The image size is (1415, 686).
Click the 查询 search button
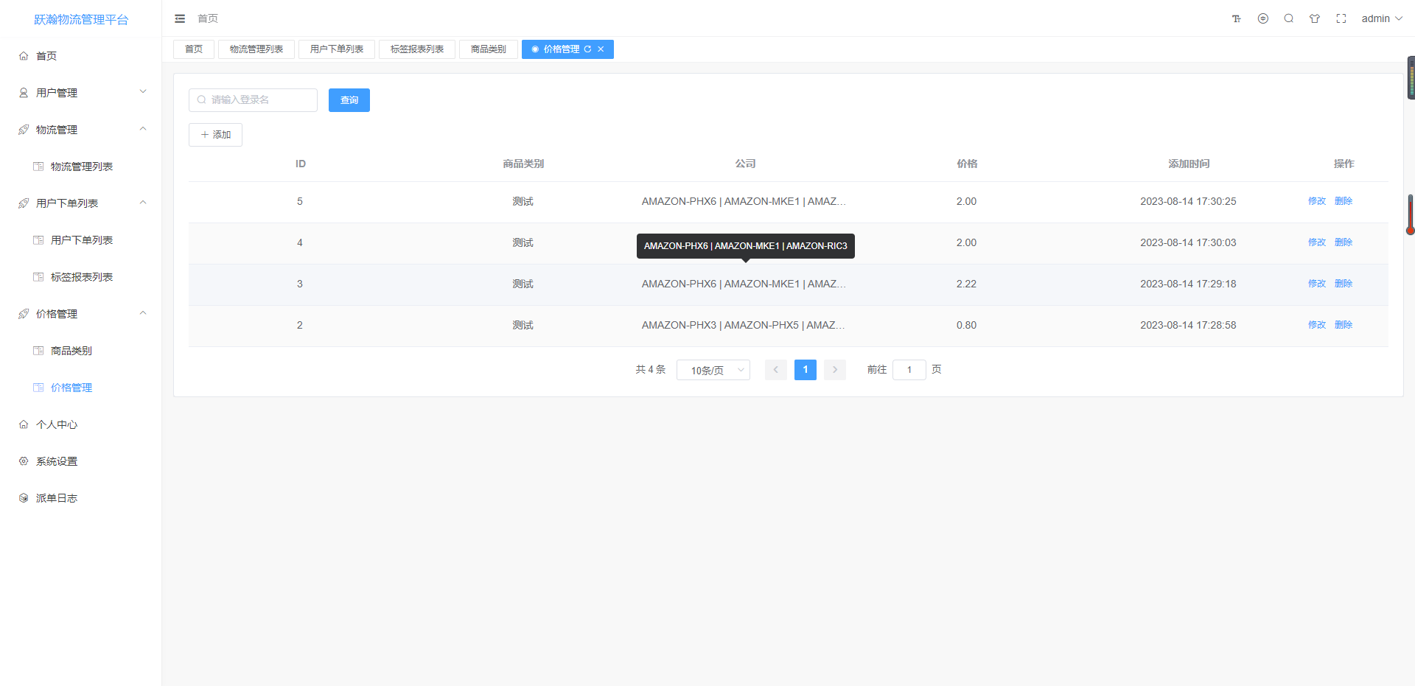coord(349,100)
